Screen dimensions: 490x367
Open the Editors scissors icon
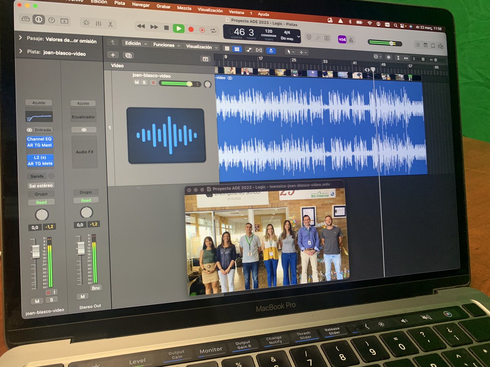pos(110,24)
